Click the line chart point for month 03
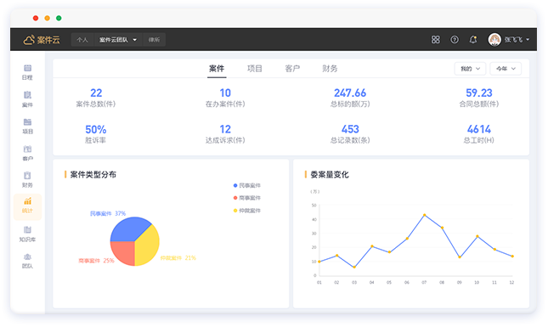548x327 pixels. pos(354,268)
